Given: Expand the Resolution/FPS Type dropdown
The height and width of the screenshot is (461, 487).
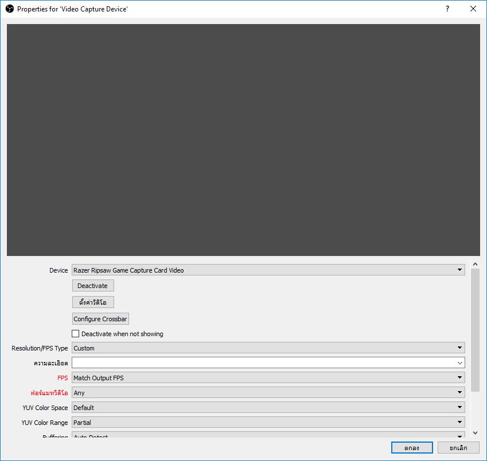Looking at the screenshot, I should 268,348.
